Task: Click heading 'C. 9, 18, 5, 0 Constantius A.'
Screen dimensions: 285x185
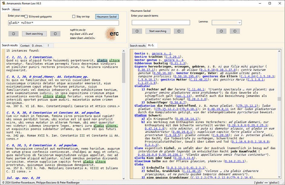Action: click(42, 145)
